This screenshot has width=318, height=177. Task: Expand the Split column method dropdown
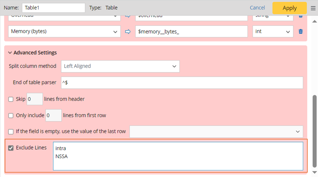pos(120,66)
